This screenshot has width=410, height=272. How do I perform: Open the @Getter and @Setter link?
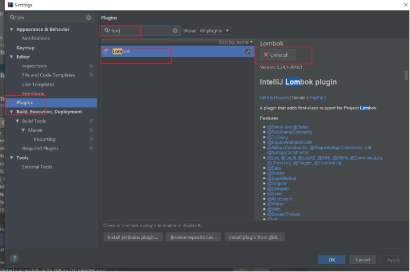pos(288,127)
